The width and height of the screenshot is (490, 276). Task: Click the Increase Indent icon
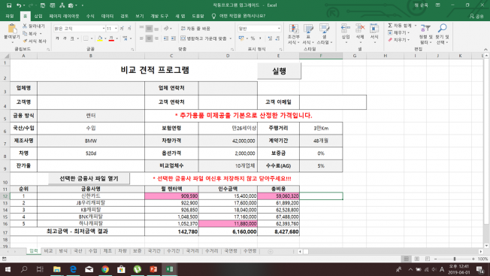pyautogui.click(x=174, y=38)
